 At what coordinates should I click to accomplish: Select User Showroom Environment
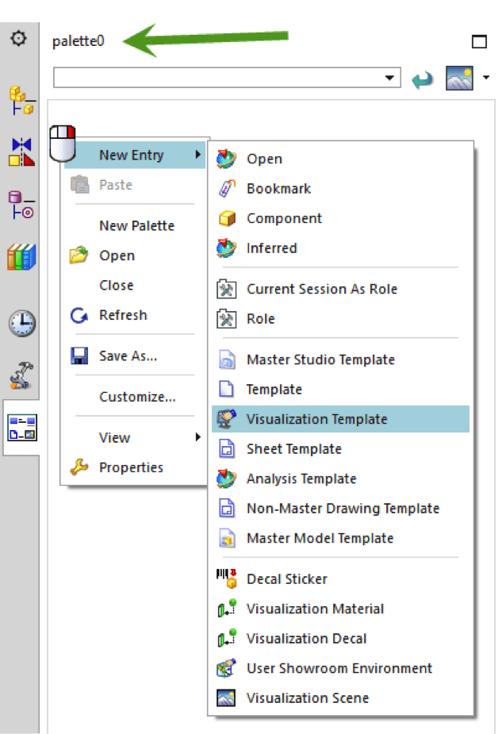[339, 668]
